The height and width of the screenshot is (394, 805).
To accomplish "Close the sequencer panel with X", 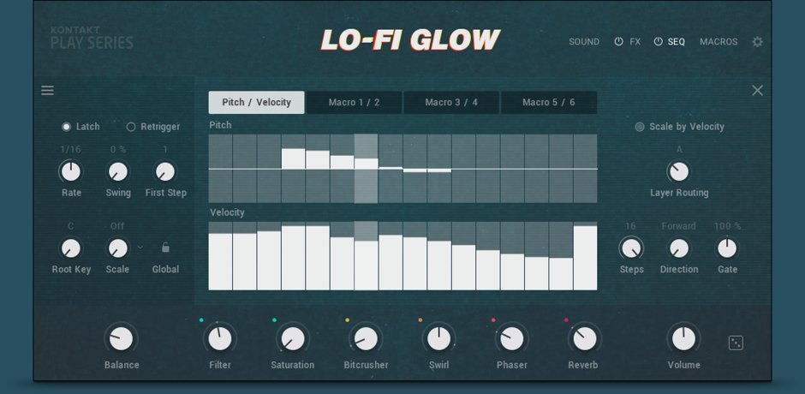I will point(757,91).
